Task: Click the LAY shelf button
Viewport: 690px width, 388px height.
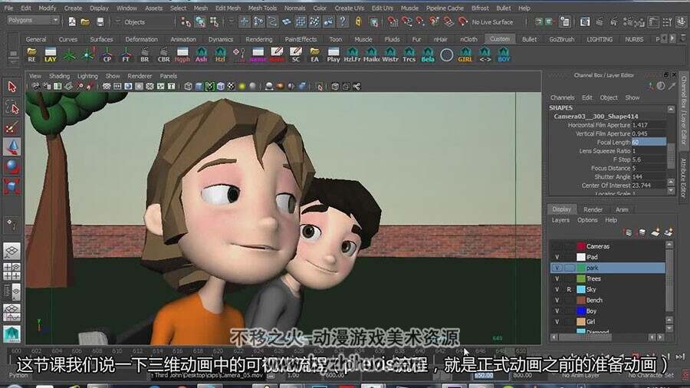Action: (50, 55)
